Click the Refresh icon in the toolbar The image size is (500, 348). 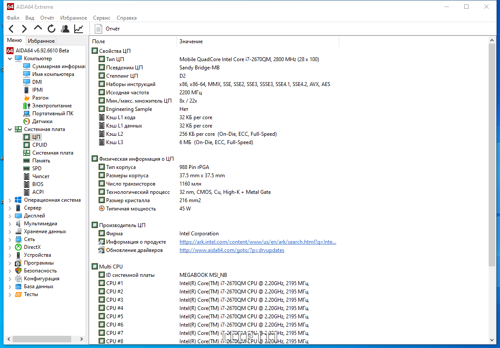click(52, 29)
